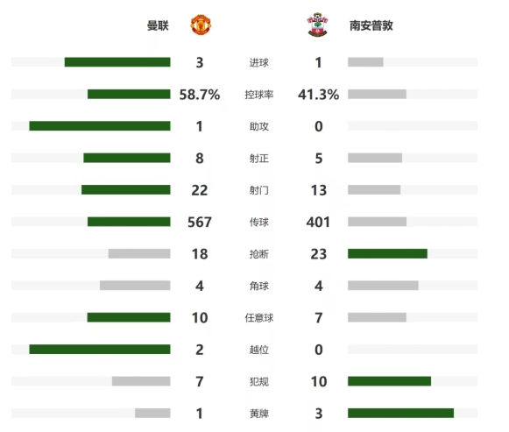Click the 助攻 stat label
Image resolution: width=509 pixels, height=432 pixels.
259,126
